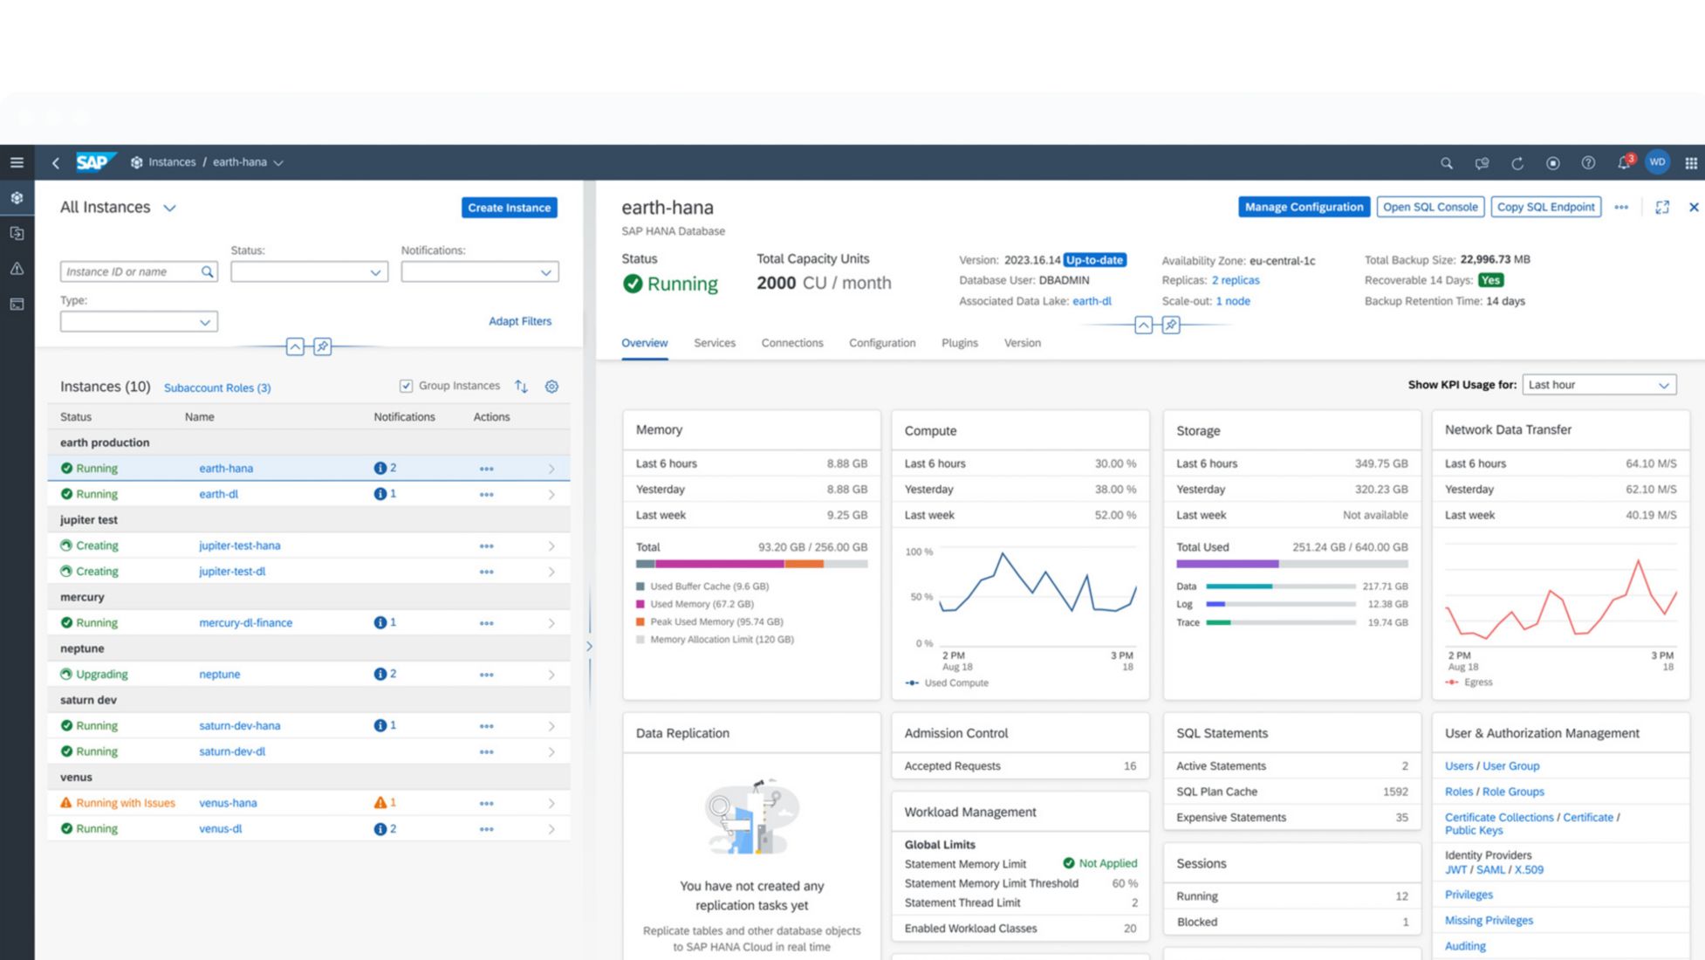Open the 2 replicas link

(x=1235, y=280)
